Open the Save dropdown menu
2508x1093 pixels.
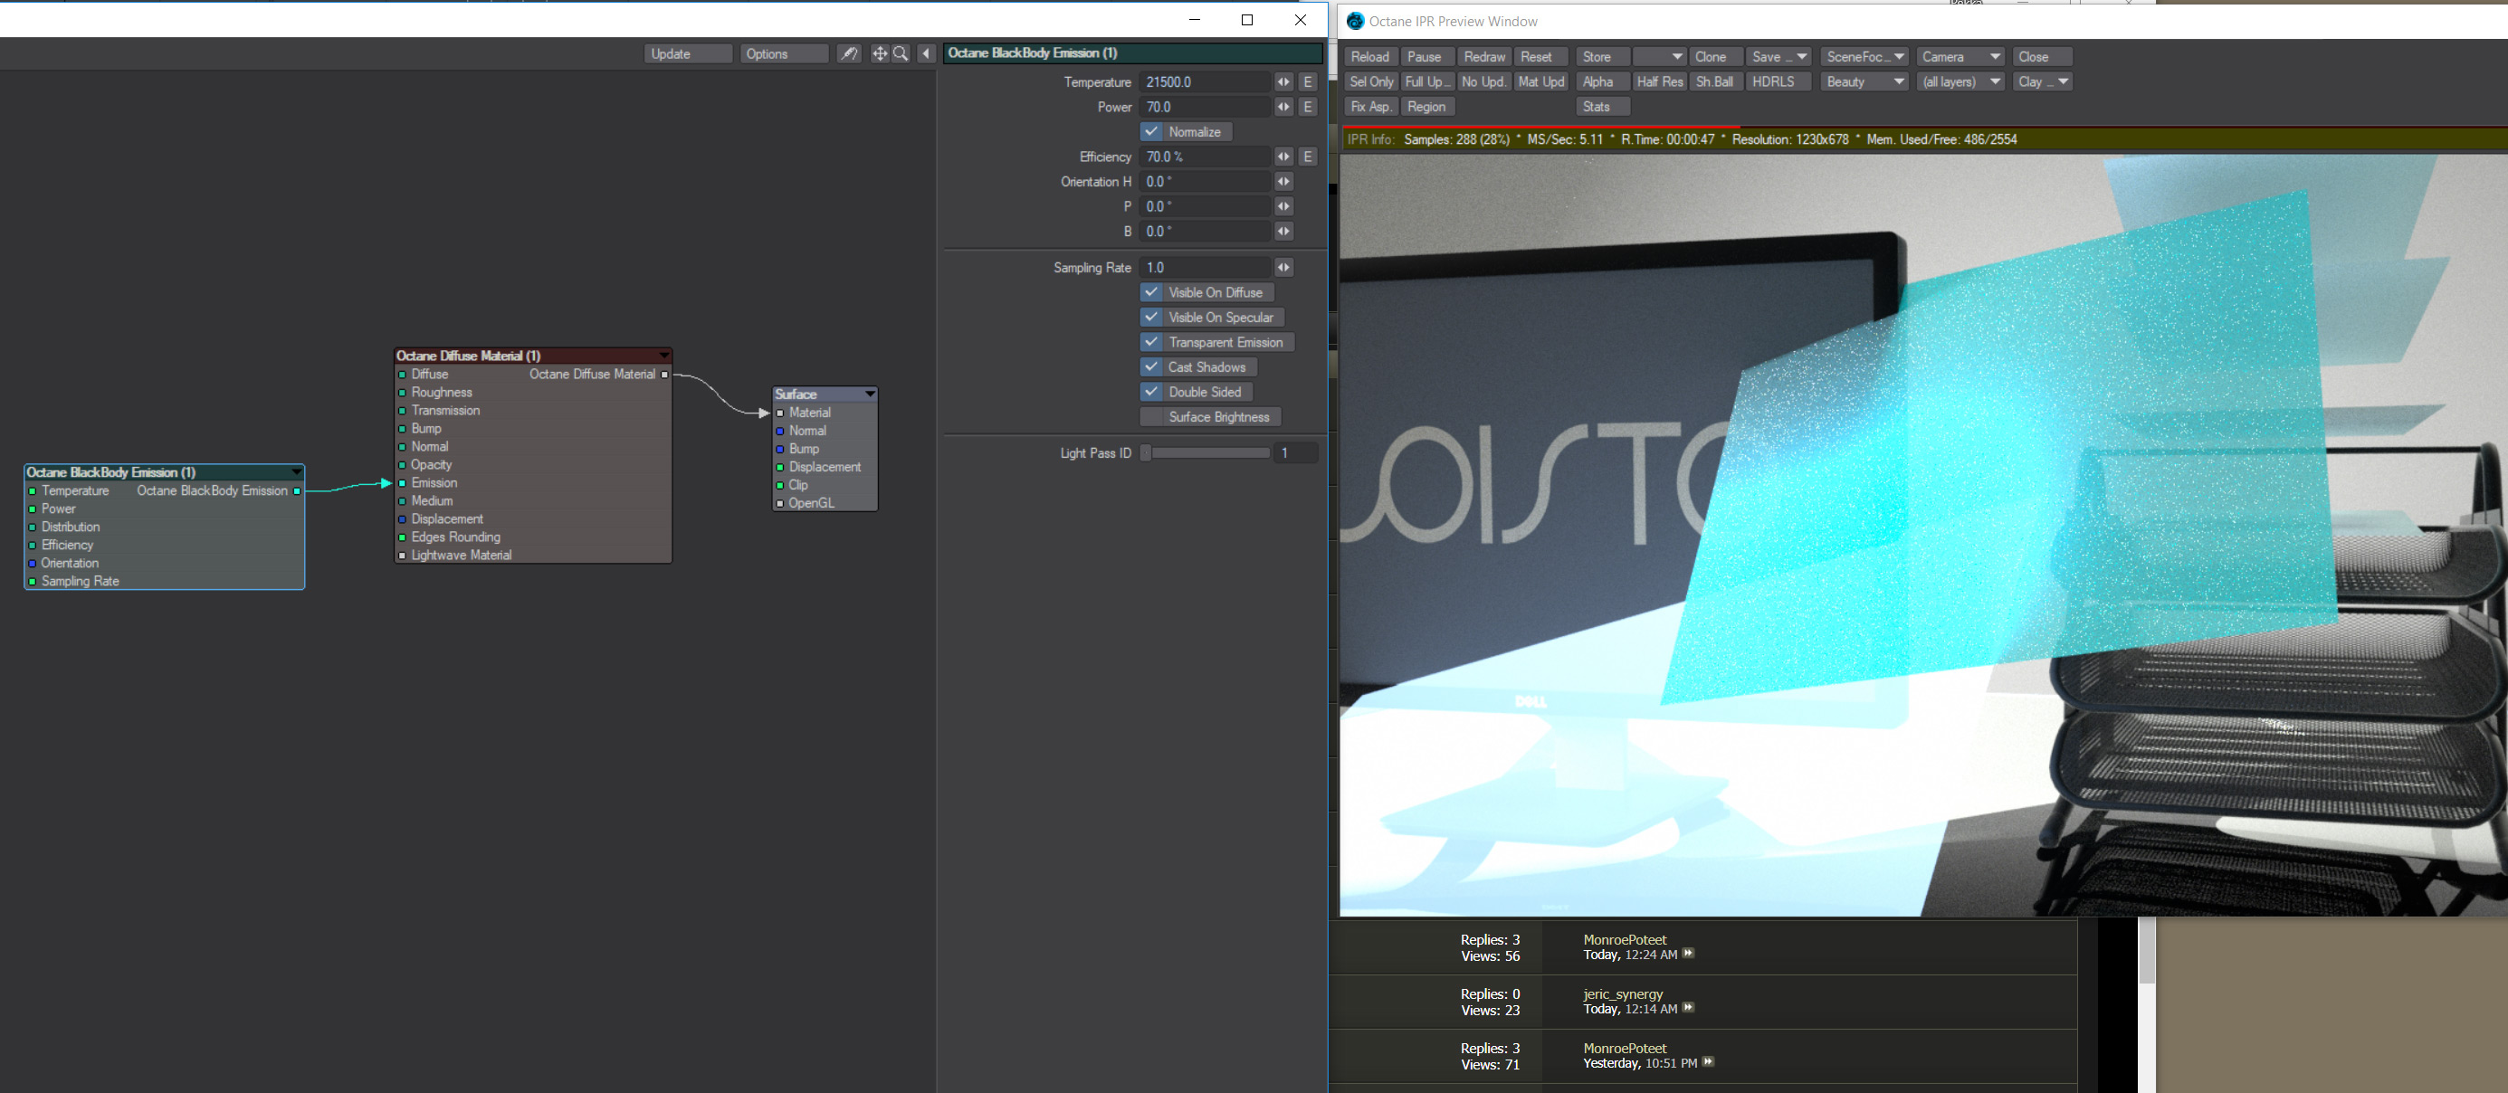(1777, 56)
